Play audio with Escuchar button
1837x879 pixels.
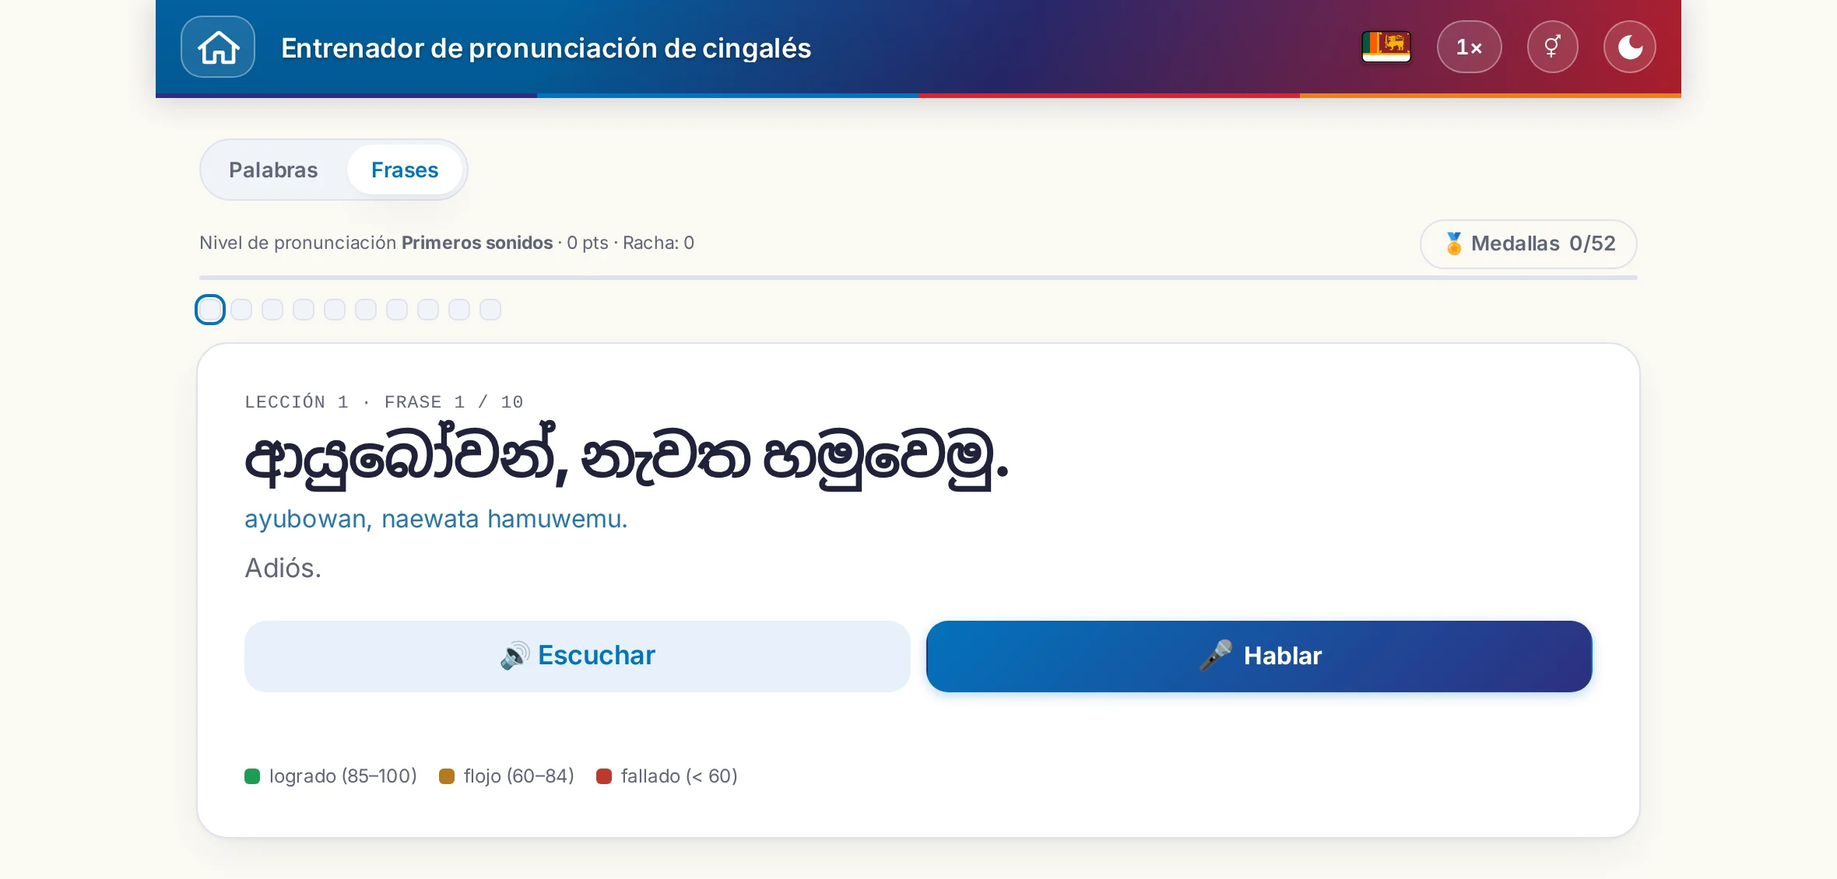pos(578,656)
